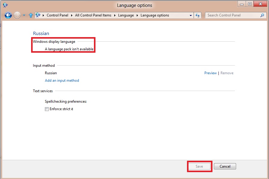Click the language icon in address bar
The image size is (269, 179).
38,15
